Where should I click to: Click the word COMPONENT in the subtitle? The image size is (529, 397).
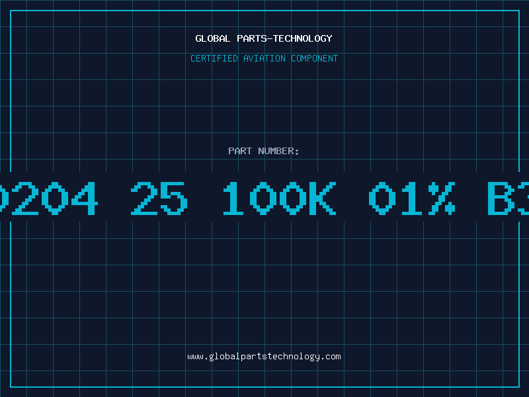click(314, 58)
